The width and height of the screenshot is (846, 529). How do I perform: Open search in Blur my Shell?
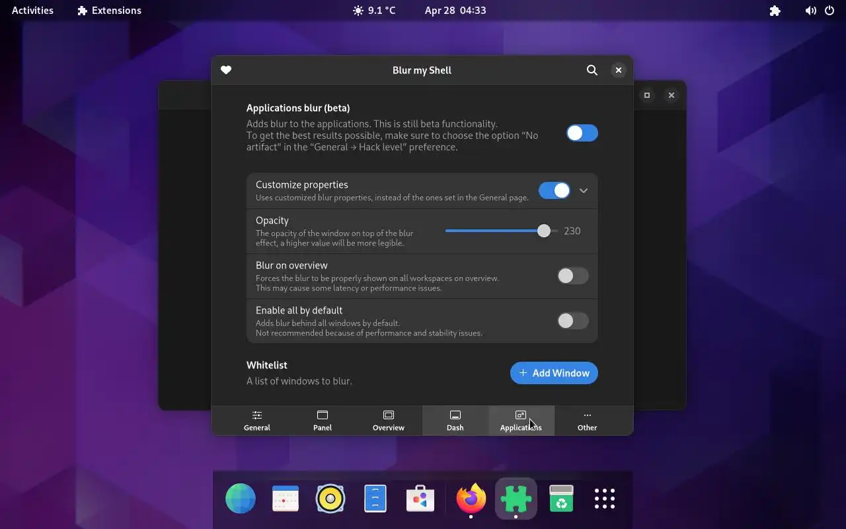pos(592,70)
